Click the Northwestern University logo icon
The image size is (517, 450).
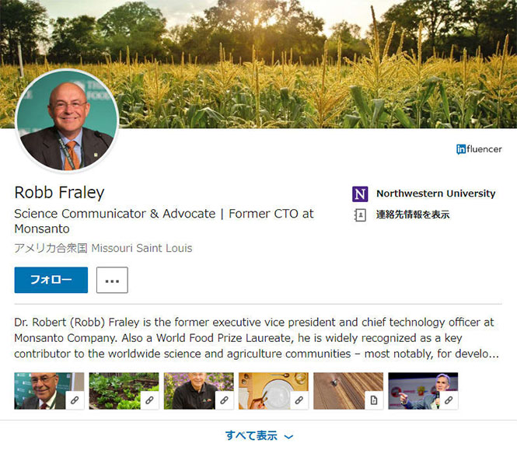[x=360, y=194]
